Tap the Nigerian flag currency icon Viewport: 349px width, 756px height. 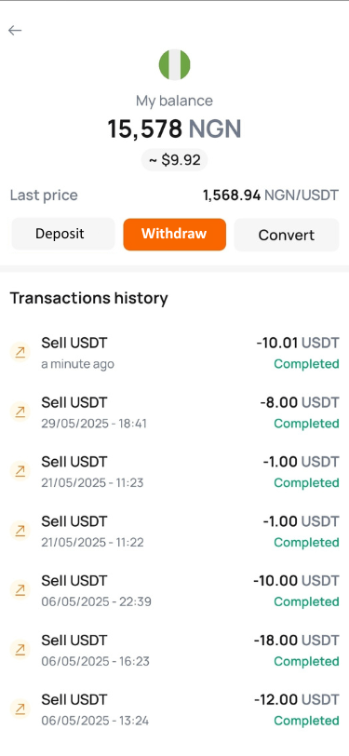(175, 64)
